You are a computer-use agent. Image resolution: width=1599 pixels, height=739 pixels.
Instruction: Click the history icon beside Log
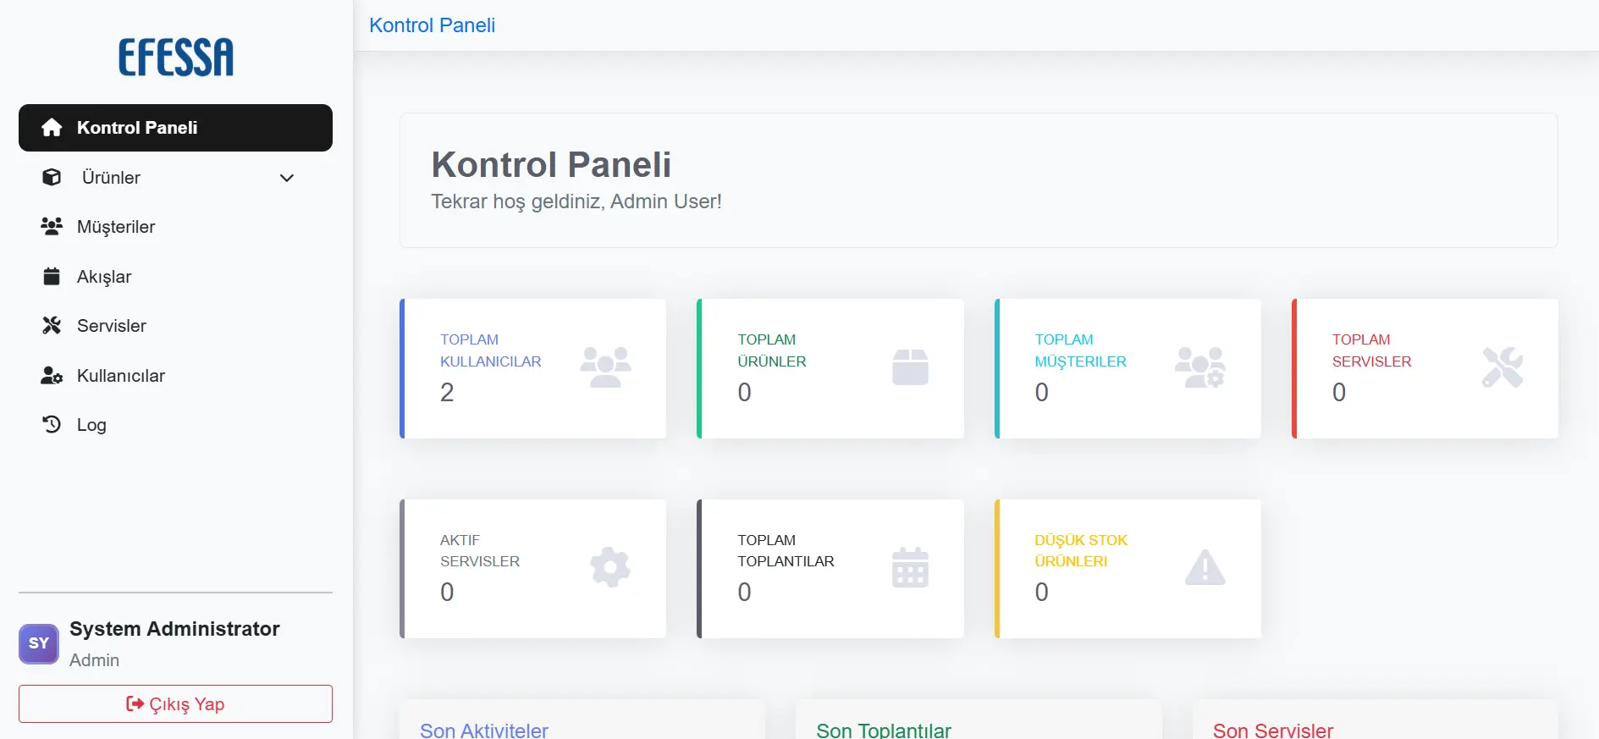point(52,425)
